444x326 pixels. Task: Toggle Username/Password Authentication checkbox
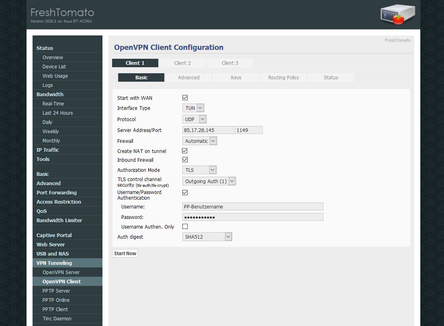click(x=185, y=192)
